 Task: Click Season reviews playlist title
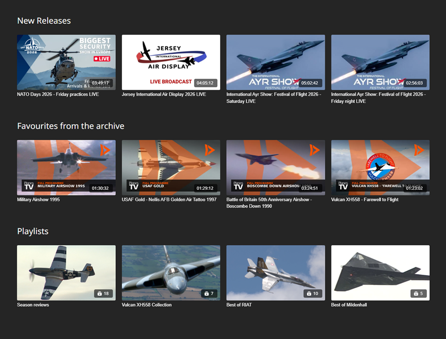coord(33,305)
